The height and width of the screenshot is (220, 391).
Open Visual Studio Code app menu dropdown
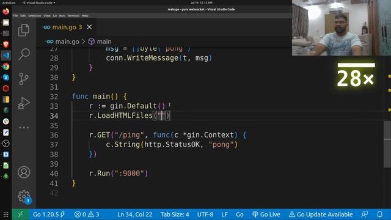tap(39, 2)
